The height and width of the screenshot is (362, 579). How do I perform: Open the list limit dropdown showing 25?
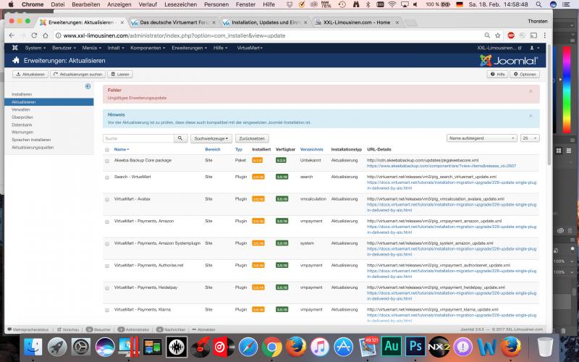click(530, 138)
